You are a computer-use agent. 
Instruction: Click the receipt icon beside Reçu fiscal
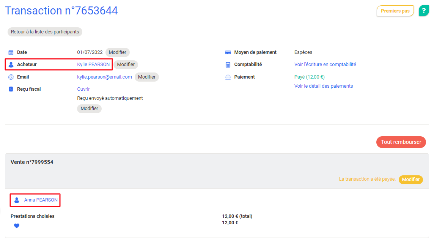(11, 89)
